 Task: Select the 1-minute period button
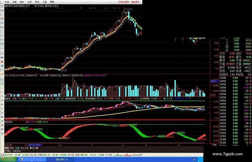(2, 88)
